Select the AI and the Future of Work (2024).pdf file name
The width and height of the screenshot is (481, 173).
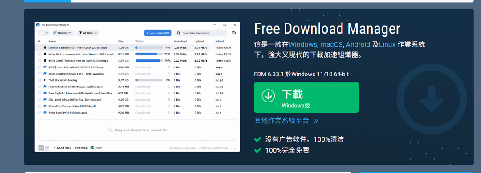72,106
